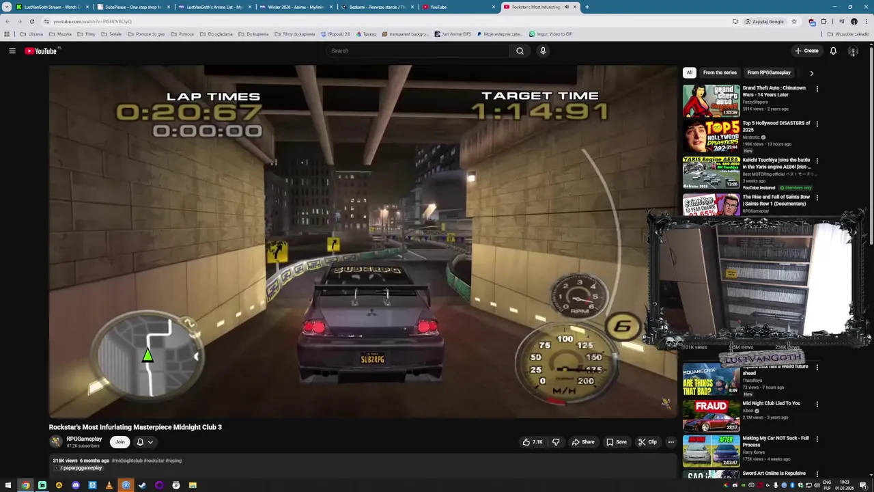
Task: Go back in browser history
Action: coord(8,21)
